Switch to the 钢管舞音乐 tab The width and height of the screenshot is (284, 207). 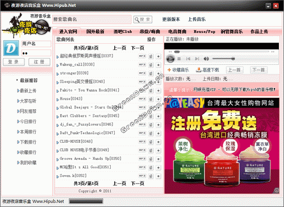(x=232, y=31)
